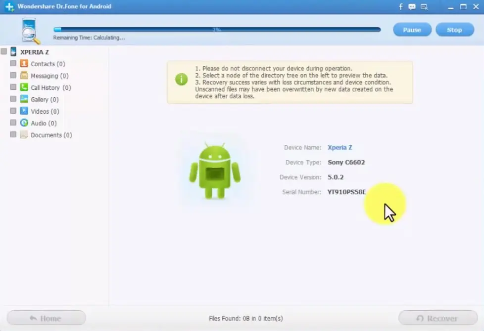The height and width of the screenshot is (331, 484).
Task: Click the green info icon in notice
Action: point(182,79)
